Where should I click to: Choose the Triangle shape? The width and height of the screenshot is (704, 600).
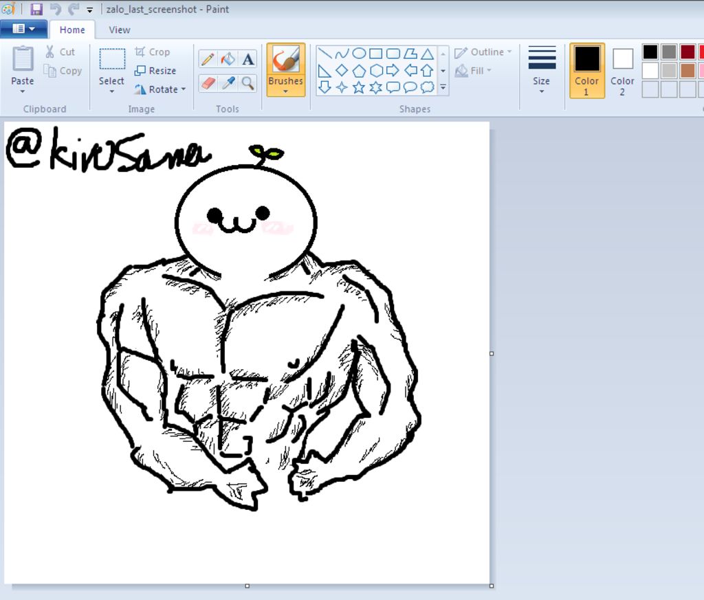(x=427, y=54)
